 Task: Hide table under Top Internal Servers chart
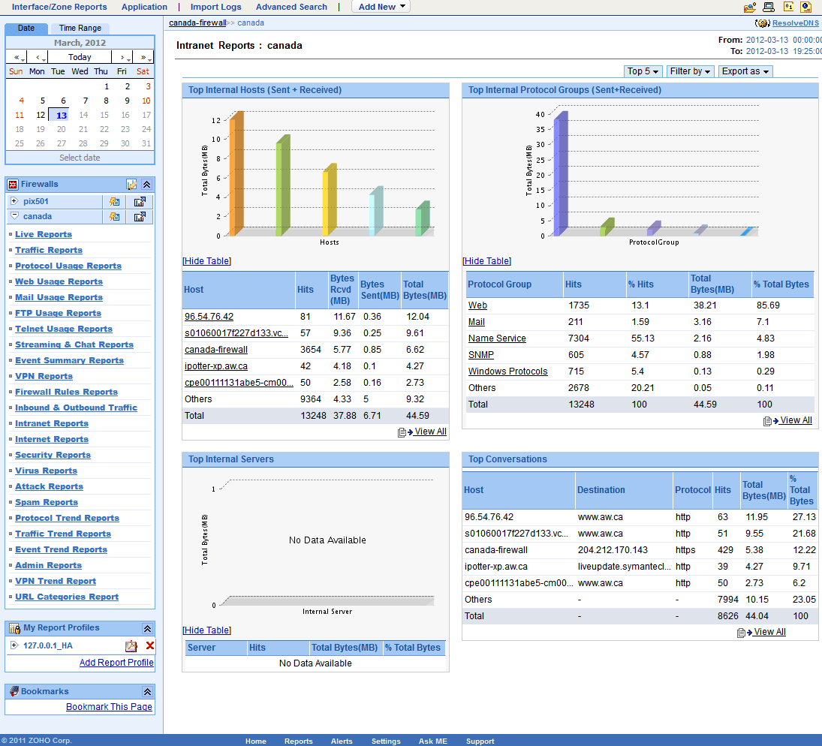(x=206, y=630)
